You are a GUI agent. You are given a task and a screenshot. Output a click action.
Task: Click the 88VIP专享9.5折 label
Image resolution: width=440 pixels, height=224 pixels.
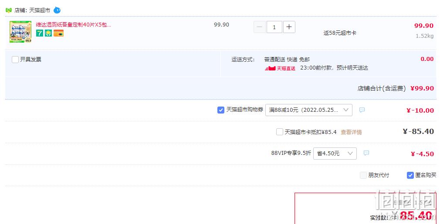291,153
